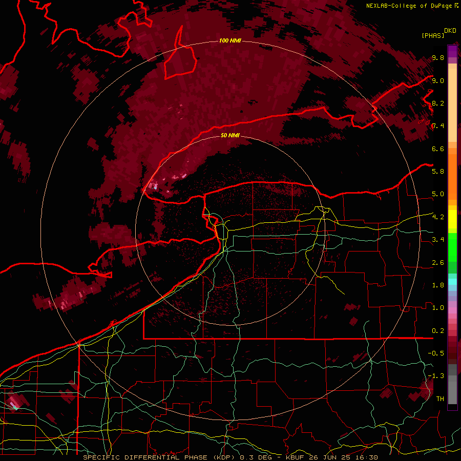Click the purple top segment of the color bar
Image resolution: width=461 pixels, height=461 pixels.
pos(452,51)
